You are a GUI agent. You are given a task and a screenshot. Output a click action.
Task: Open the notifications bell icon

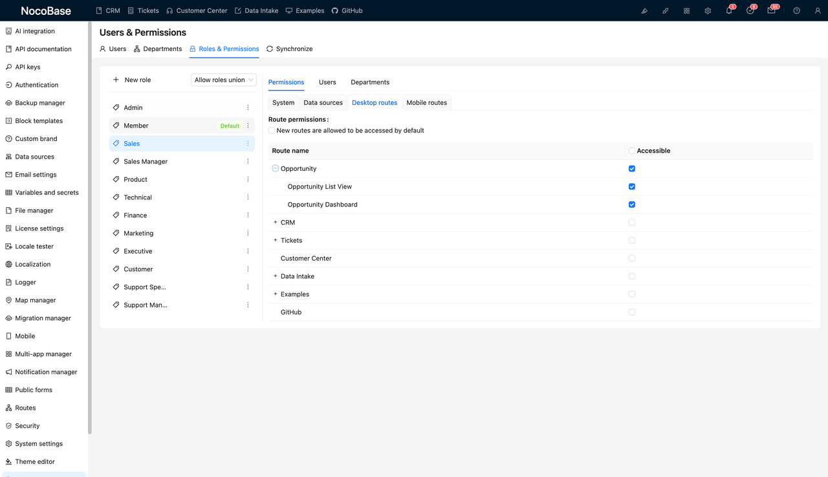[729, 11]
